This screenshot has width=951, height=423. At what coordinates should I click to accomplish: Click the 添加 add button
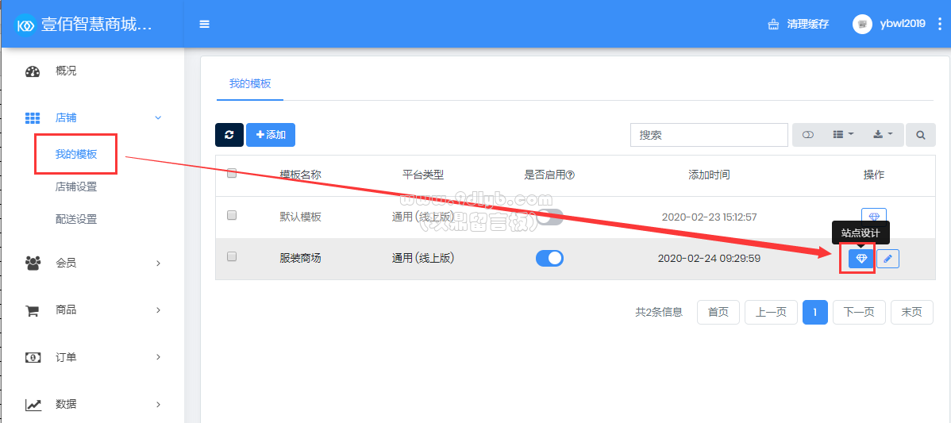tap(271, 135)
